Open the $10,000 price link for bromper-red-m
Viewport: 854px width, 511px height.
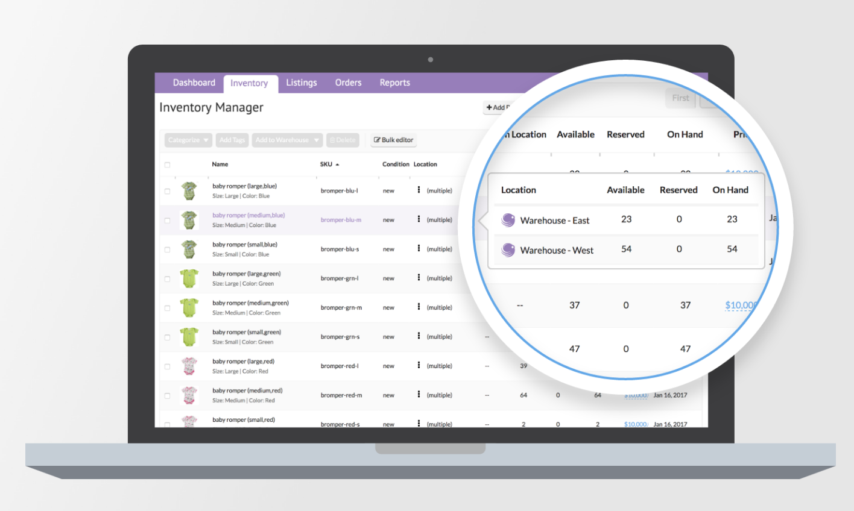pos(636,395)
